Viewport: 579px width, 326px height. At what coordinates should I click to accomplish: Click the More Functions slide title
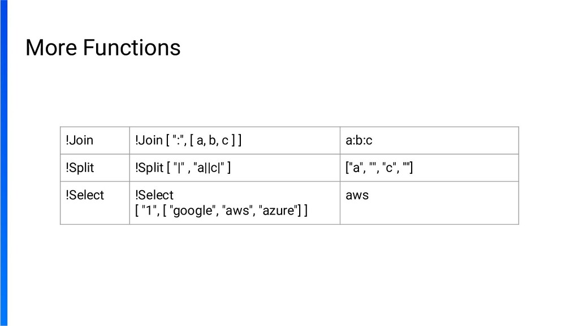tap(103, 48)
